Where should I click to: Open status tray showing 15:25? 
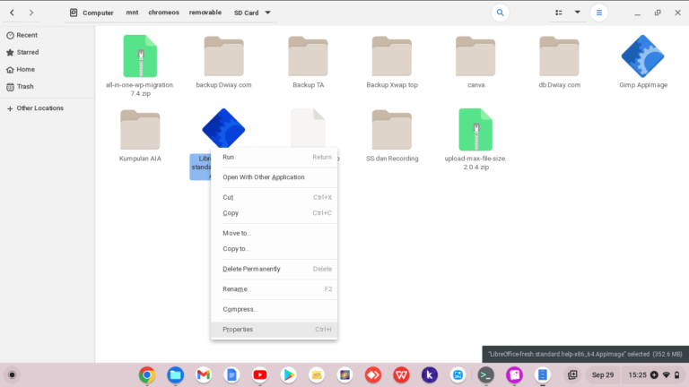[x=654, y=375]
